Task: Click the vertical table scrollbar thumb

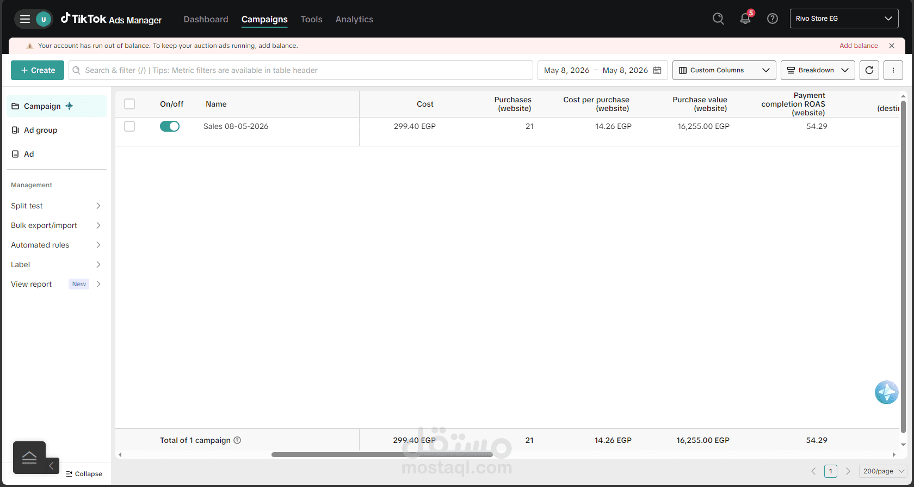Action: coord(903,267)
